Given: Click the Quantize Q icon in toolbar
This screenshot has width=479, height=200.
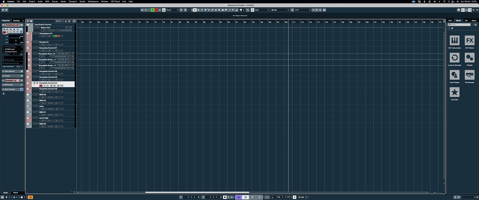Looking at the screenshot, I should (292, 10).
